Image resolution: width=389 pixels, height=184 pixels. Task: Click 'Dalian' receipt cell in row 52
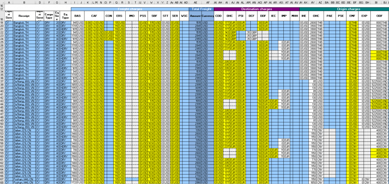24,130
